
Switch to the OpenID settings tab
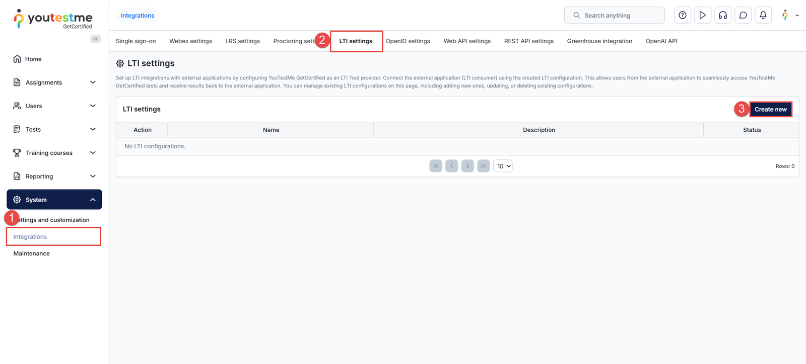[x=408, y=41]
